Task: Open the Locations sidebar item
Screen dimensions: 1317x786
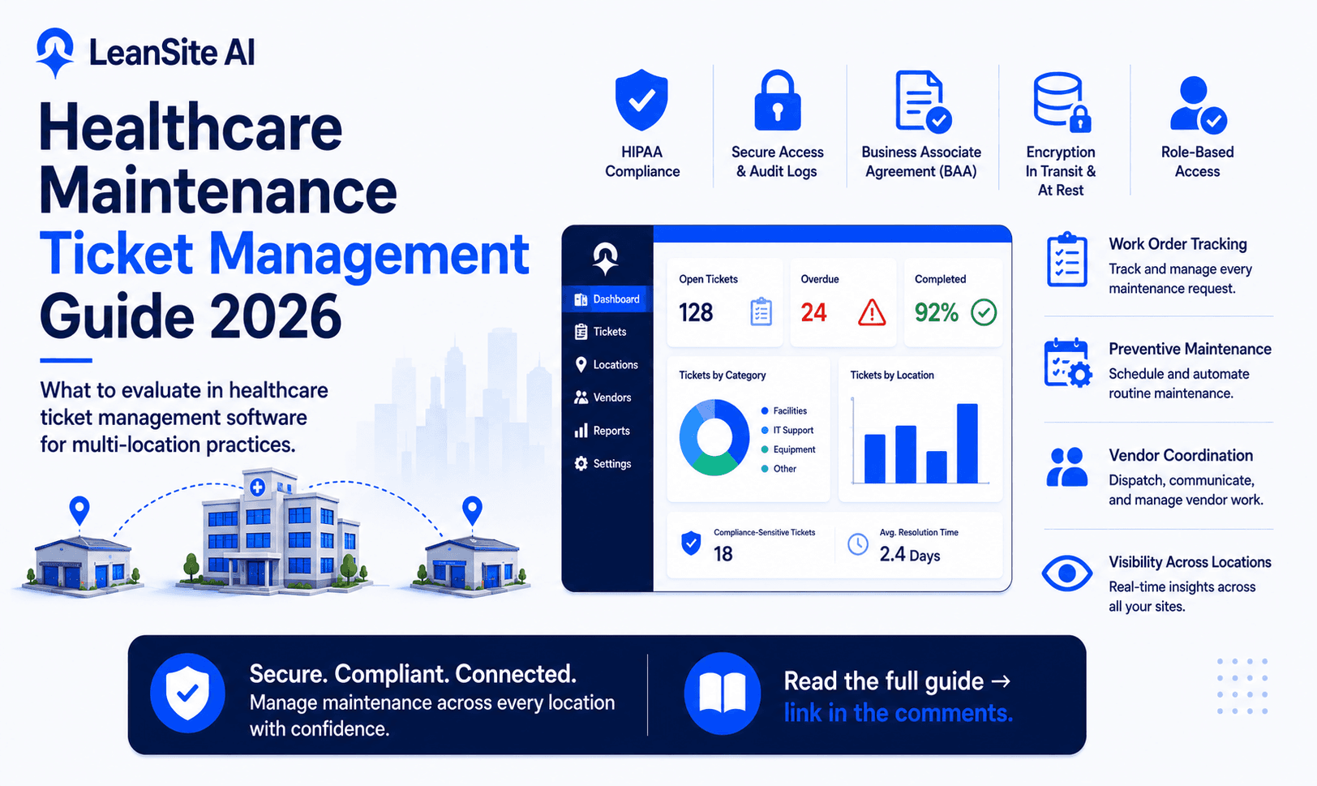Action: point(607,365)
